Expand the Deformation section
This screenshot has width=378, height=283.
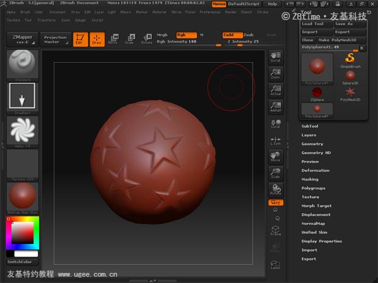[316, 170]
